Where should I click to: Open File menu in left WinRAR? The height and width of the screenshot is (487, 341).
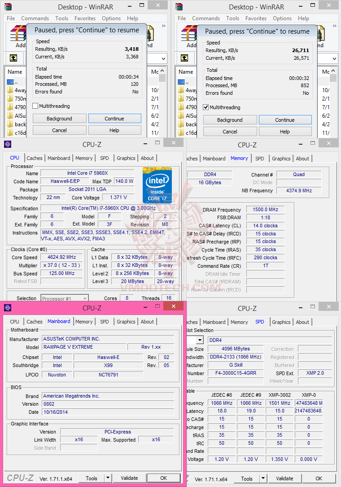tap(11, 18)
